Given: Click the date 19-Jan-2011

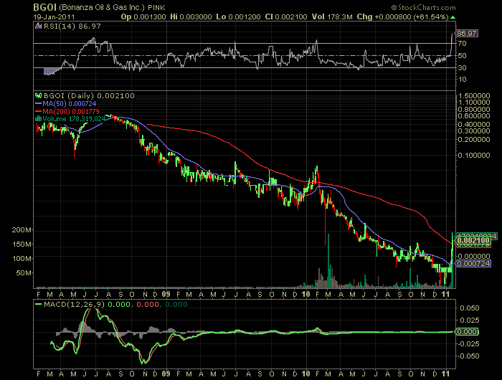Looking at the screenshot, I should (54, 17).
